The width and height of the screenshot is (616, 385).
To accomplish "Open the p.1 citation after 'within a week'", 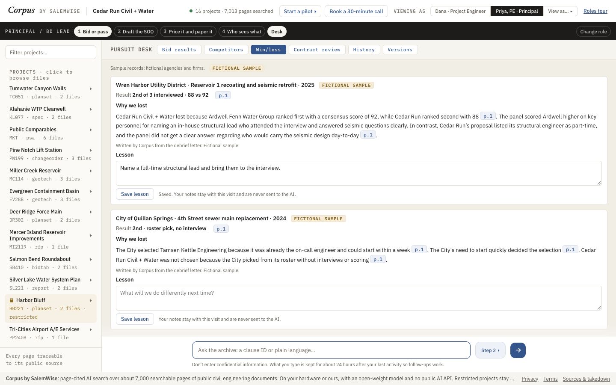I will pos(419,249).
